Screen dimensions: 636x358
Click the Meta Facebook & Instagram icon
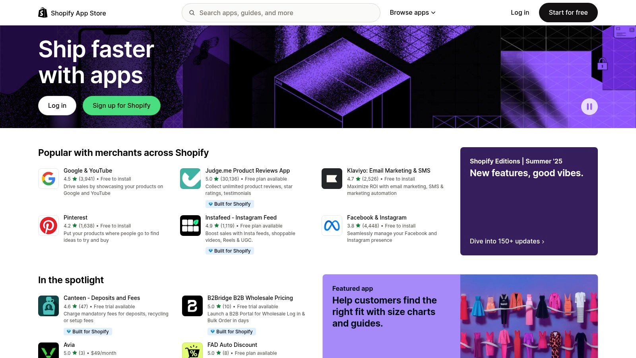click(332, 226)
